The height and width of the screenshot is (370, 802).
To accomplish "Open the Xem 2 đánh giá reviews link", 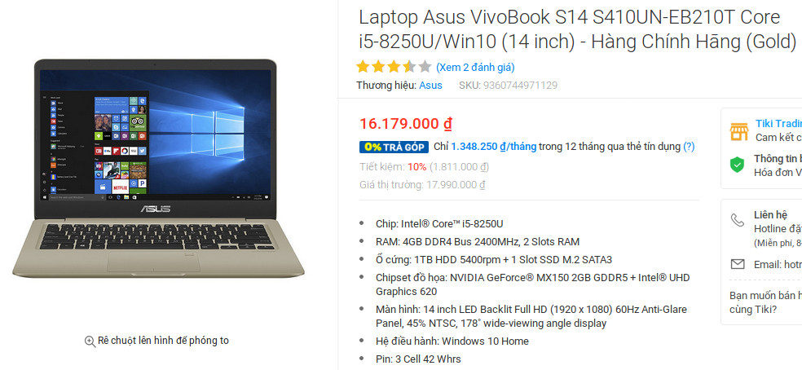I will tap(475, 67).
